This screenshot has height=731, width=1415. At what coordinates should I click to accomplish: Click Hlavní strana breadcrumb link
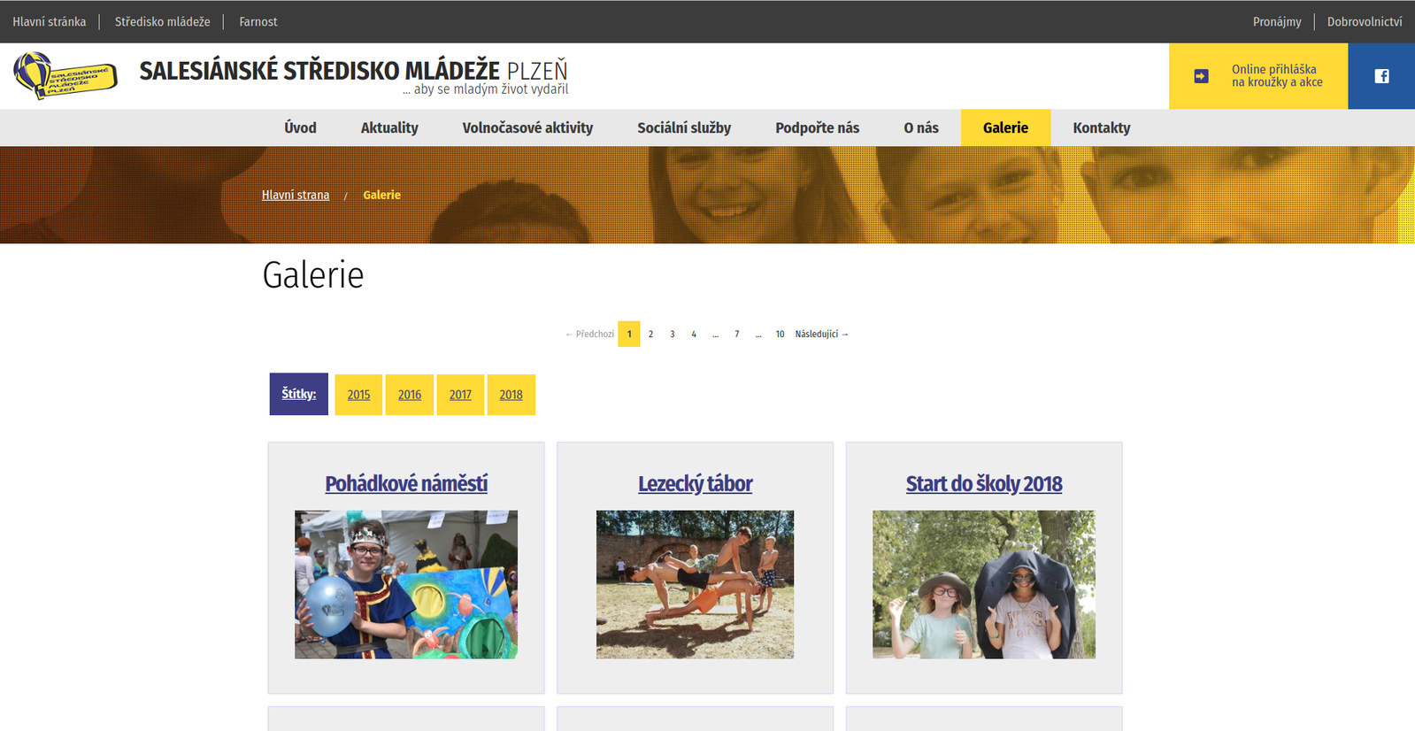point(296,195)
